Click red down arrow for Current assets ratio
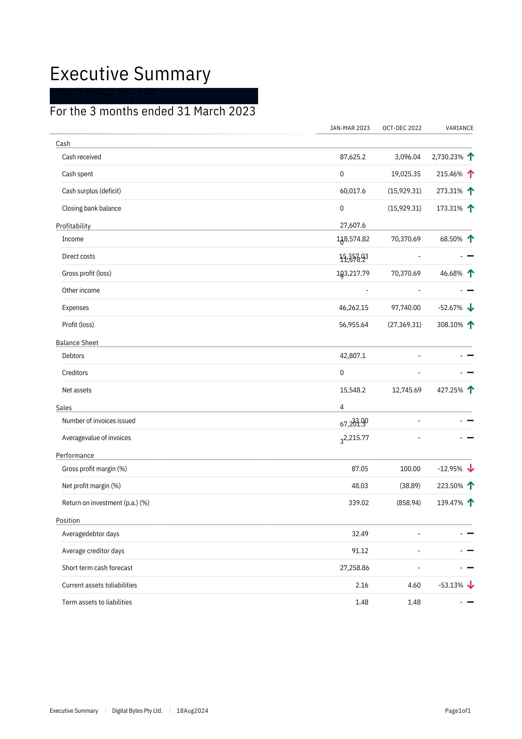This screenshot has height=739, width=522. (x=470, y=585)
